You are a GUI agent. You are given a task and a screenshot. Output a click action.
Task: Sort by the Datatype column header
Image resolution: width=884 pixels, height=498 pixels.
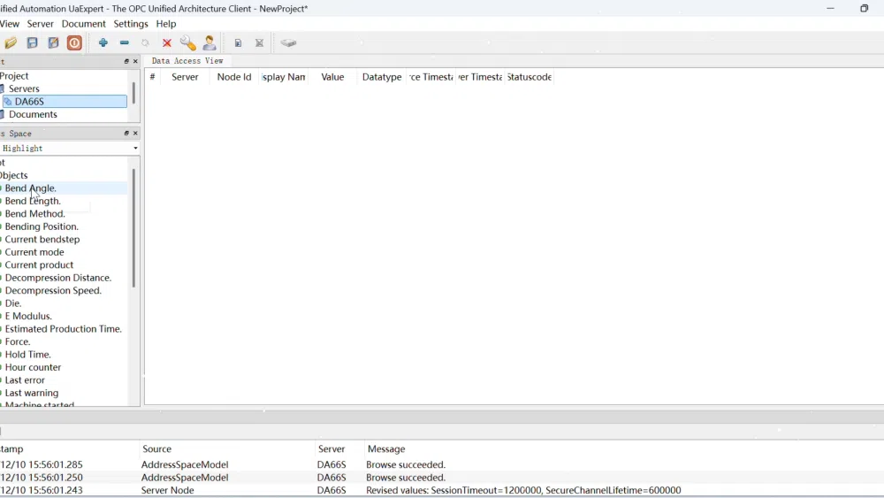[x=382, y=77]
